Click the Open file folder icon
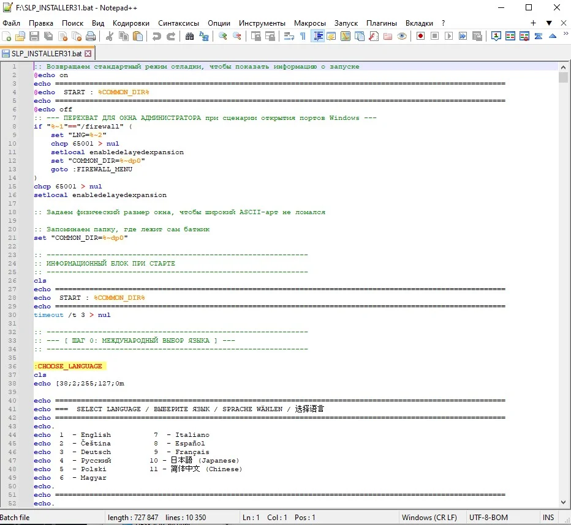 [x=20, y=36]
